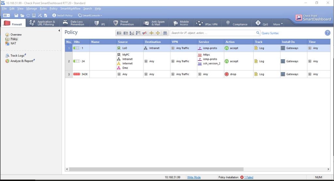334x181 pixels.
Task: Click the accept action in rule 1
Action: [232, 48]
